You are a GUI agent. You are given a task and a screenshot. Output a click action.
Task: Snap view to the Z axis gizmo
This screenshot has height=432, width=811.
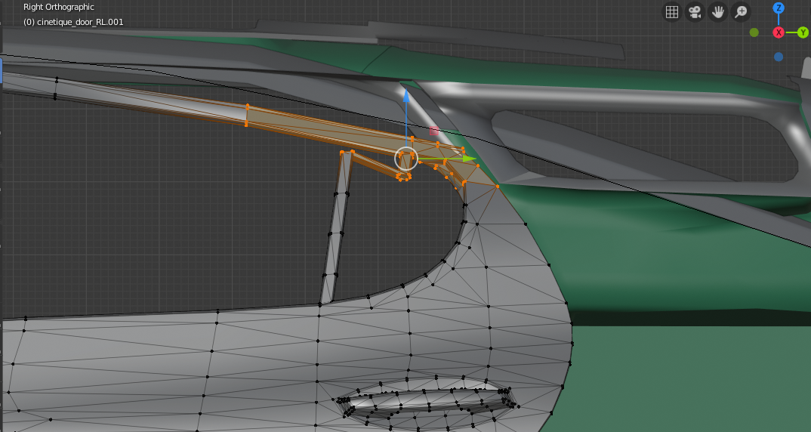(x=779, y=8)
